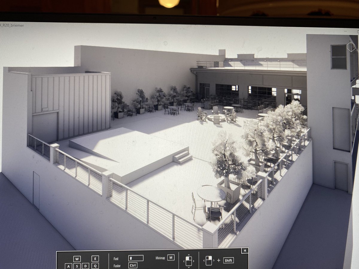Viewport: 359px width, 269px height.
Task: Click the mouse orbit icon before the plus sign
Action: (x=209, y=261)
